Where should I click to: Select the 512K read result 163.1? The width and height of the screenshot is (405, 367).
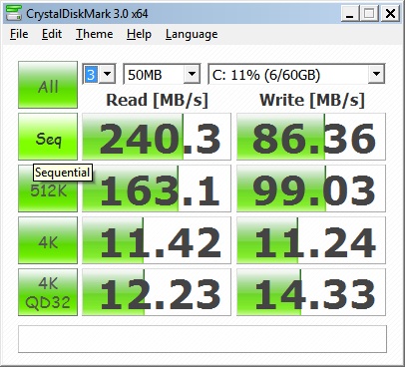(x=157, y=188)
